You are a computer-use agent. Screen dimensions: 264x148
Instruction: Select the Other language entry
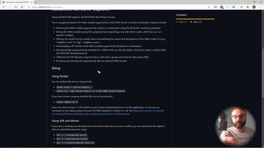[x=196, y=22]
